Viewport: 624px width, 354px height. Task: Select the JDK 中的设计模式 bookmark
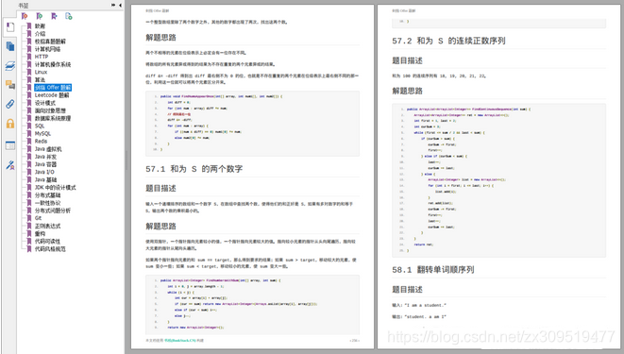coord(56,187)
